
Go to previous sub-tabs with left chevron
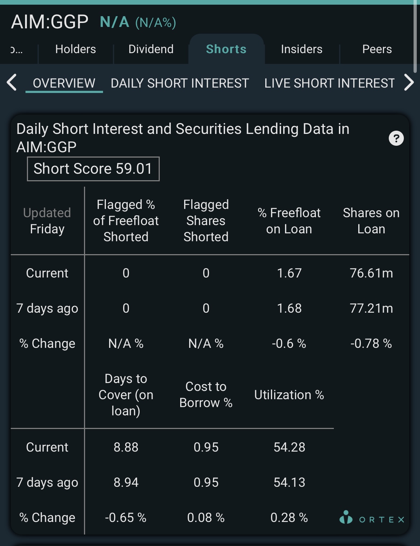click(x=11, y=83)
